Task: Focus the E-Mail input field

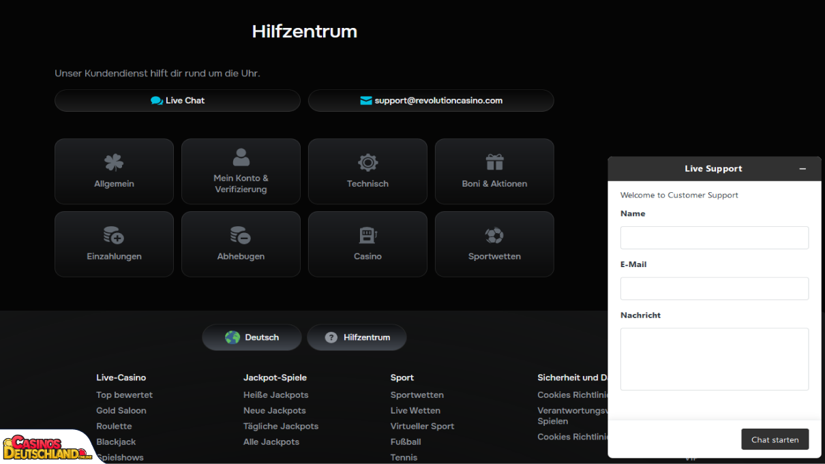Action: [715, 289]
